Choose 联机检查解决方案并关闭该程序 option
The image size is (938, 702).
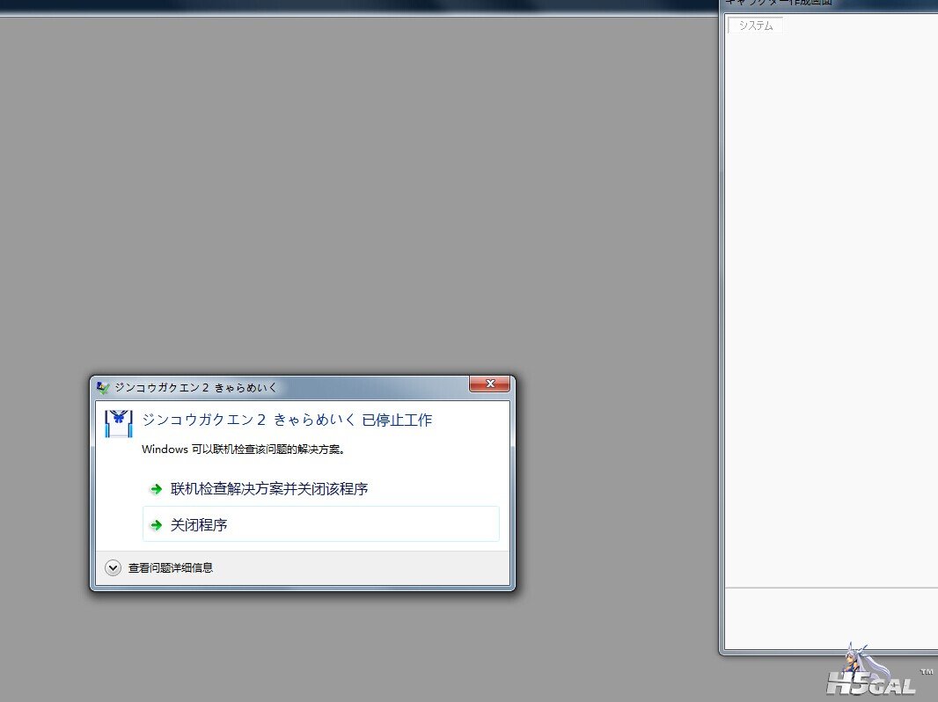[320, 488]
